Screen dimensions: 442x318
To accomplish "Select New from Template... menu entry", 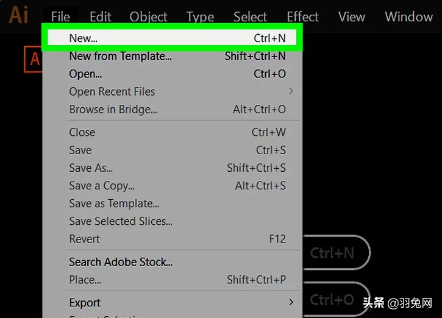I will click(x=172, y=56).
